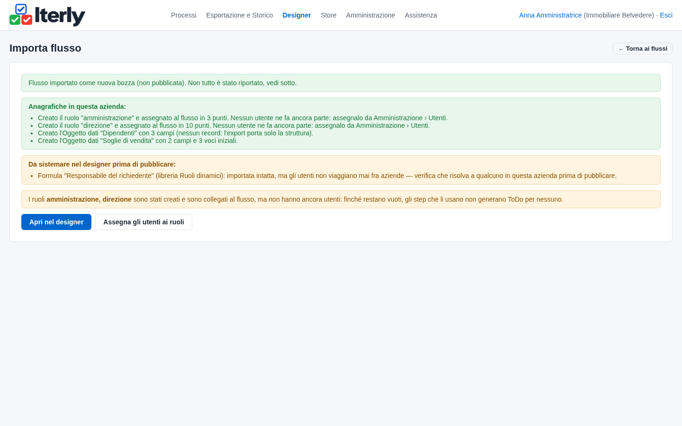
Task: Select the Designer navigation tab
Action: tap(297, 15)
